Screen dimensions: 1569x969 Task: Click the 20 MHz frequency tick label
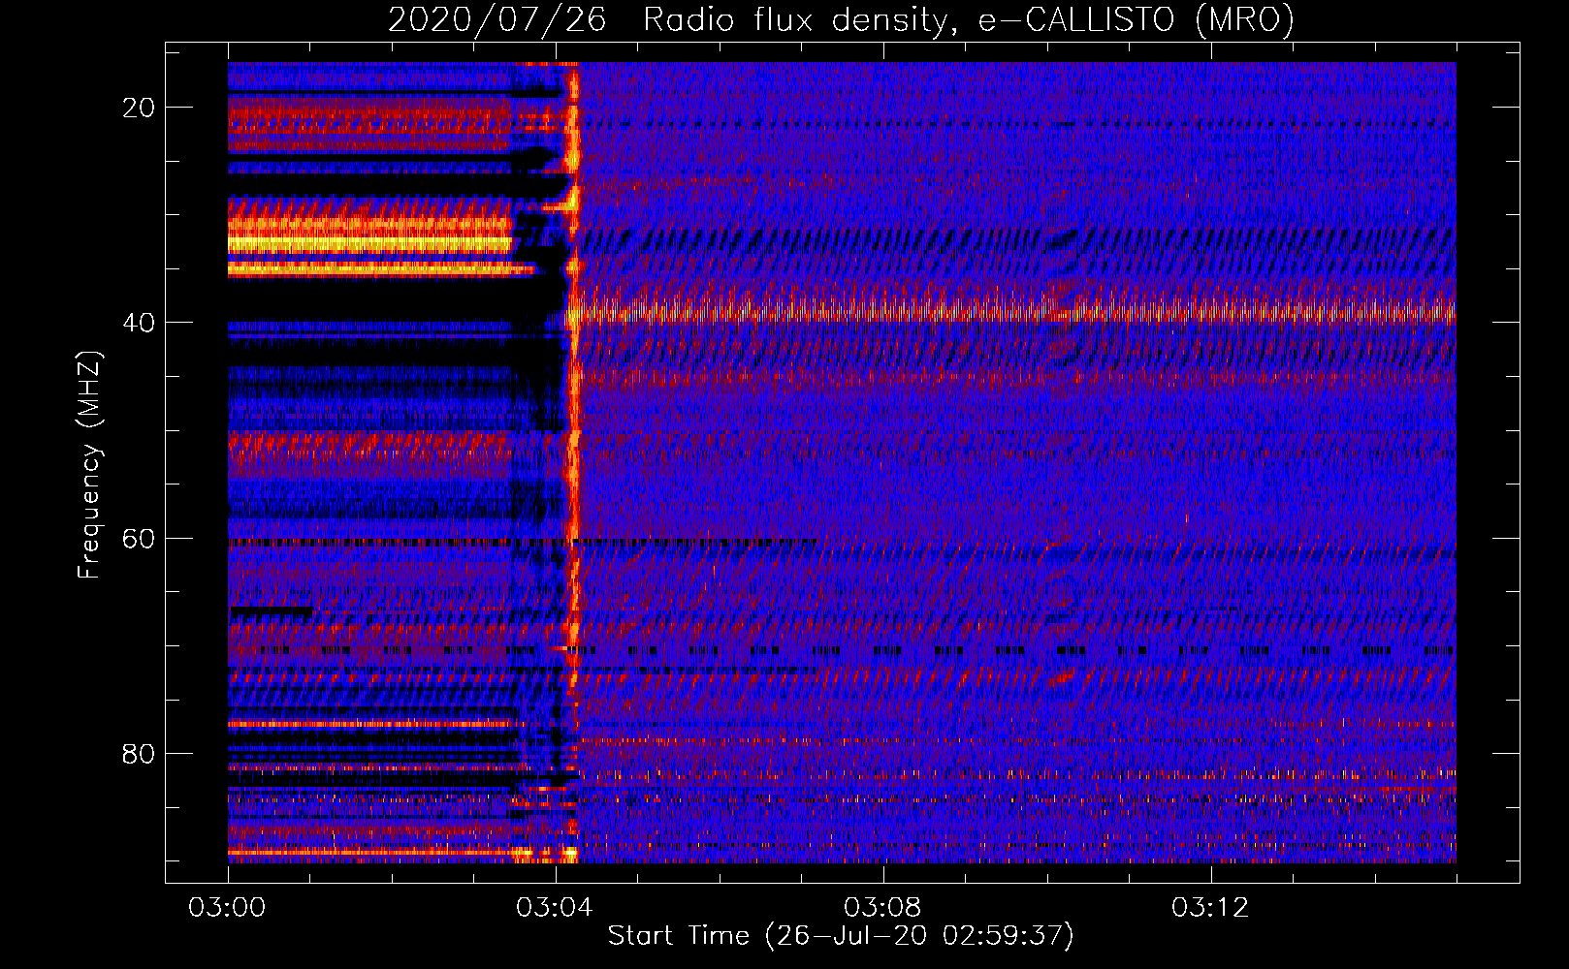point(139,108)
